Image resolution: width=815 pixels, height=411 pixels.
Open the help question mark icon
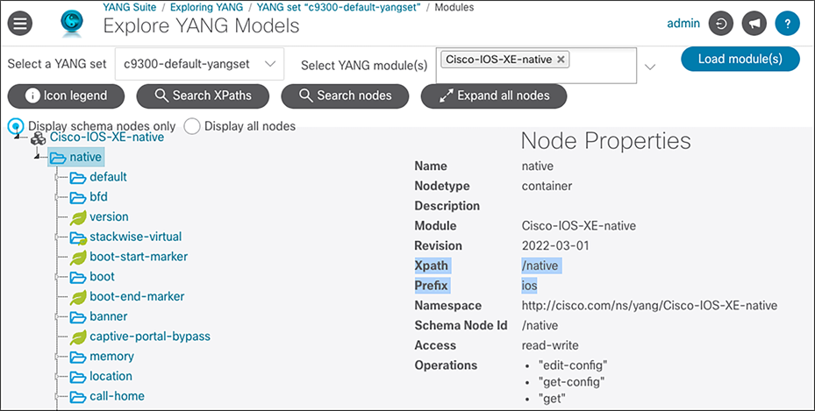[788, 24]
